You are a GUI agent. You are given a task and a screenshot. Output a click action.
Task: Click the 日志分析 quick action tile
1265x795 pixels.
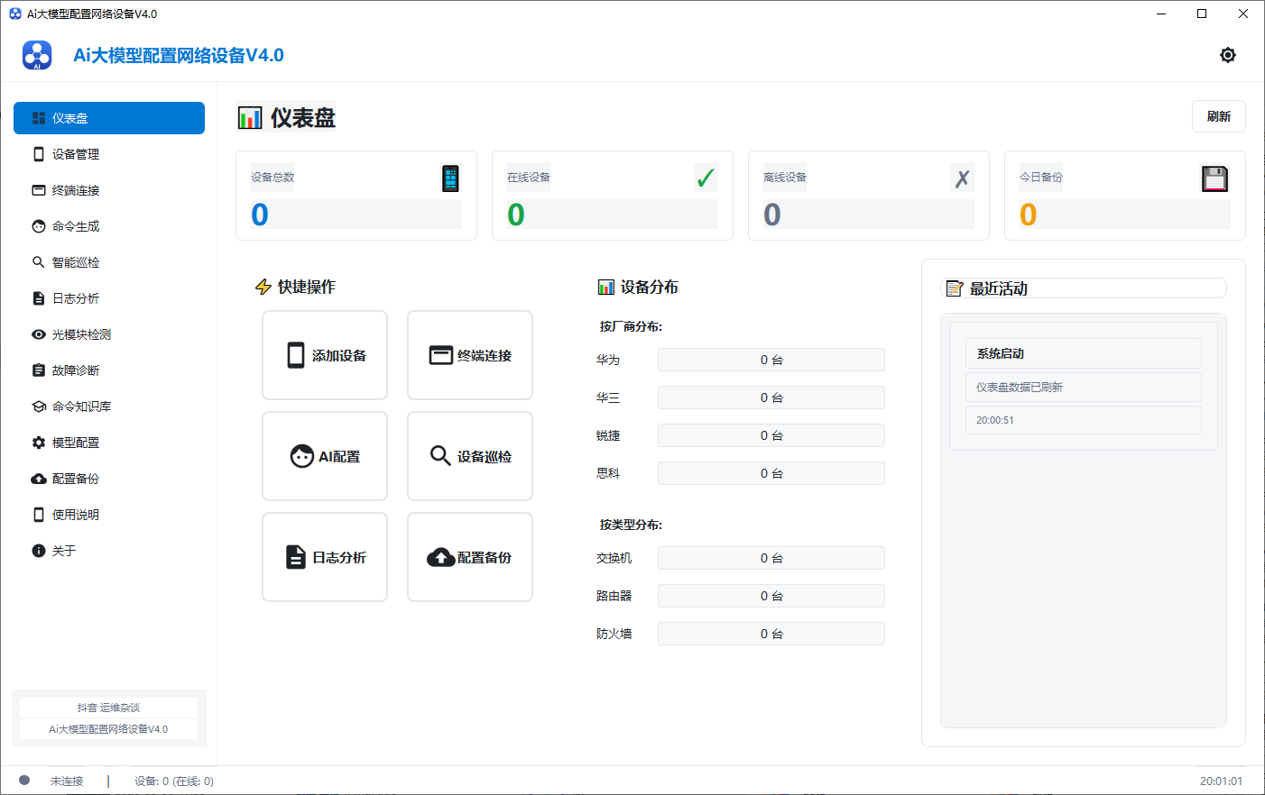[x=325, y=557]
